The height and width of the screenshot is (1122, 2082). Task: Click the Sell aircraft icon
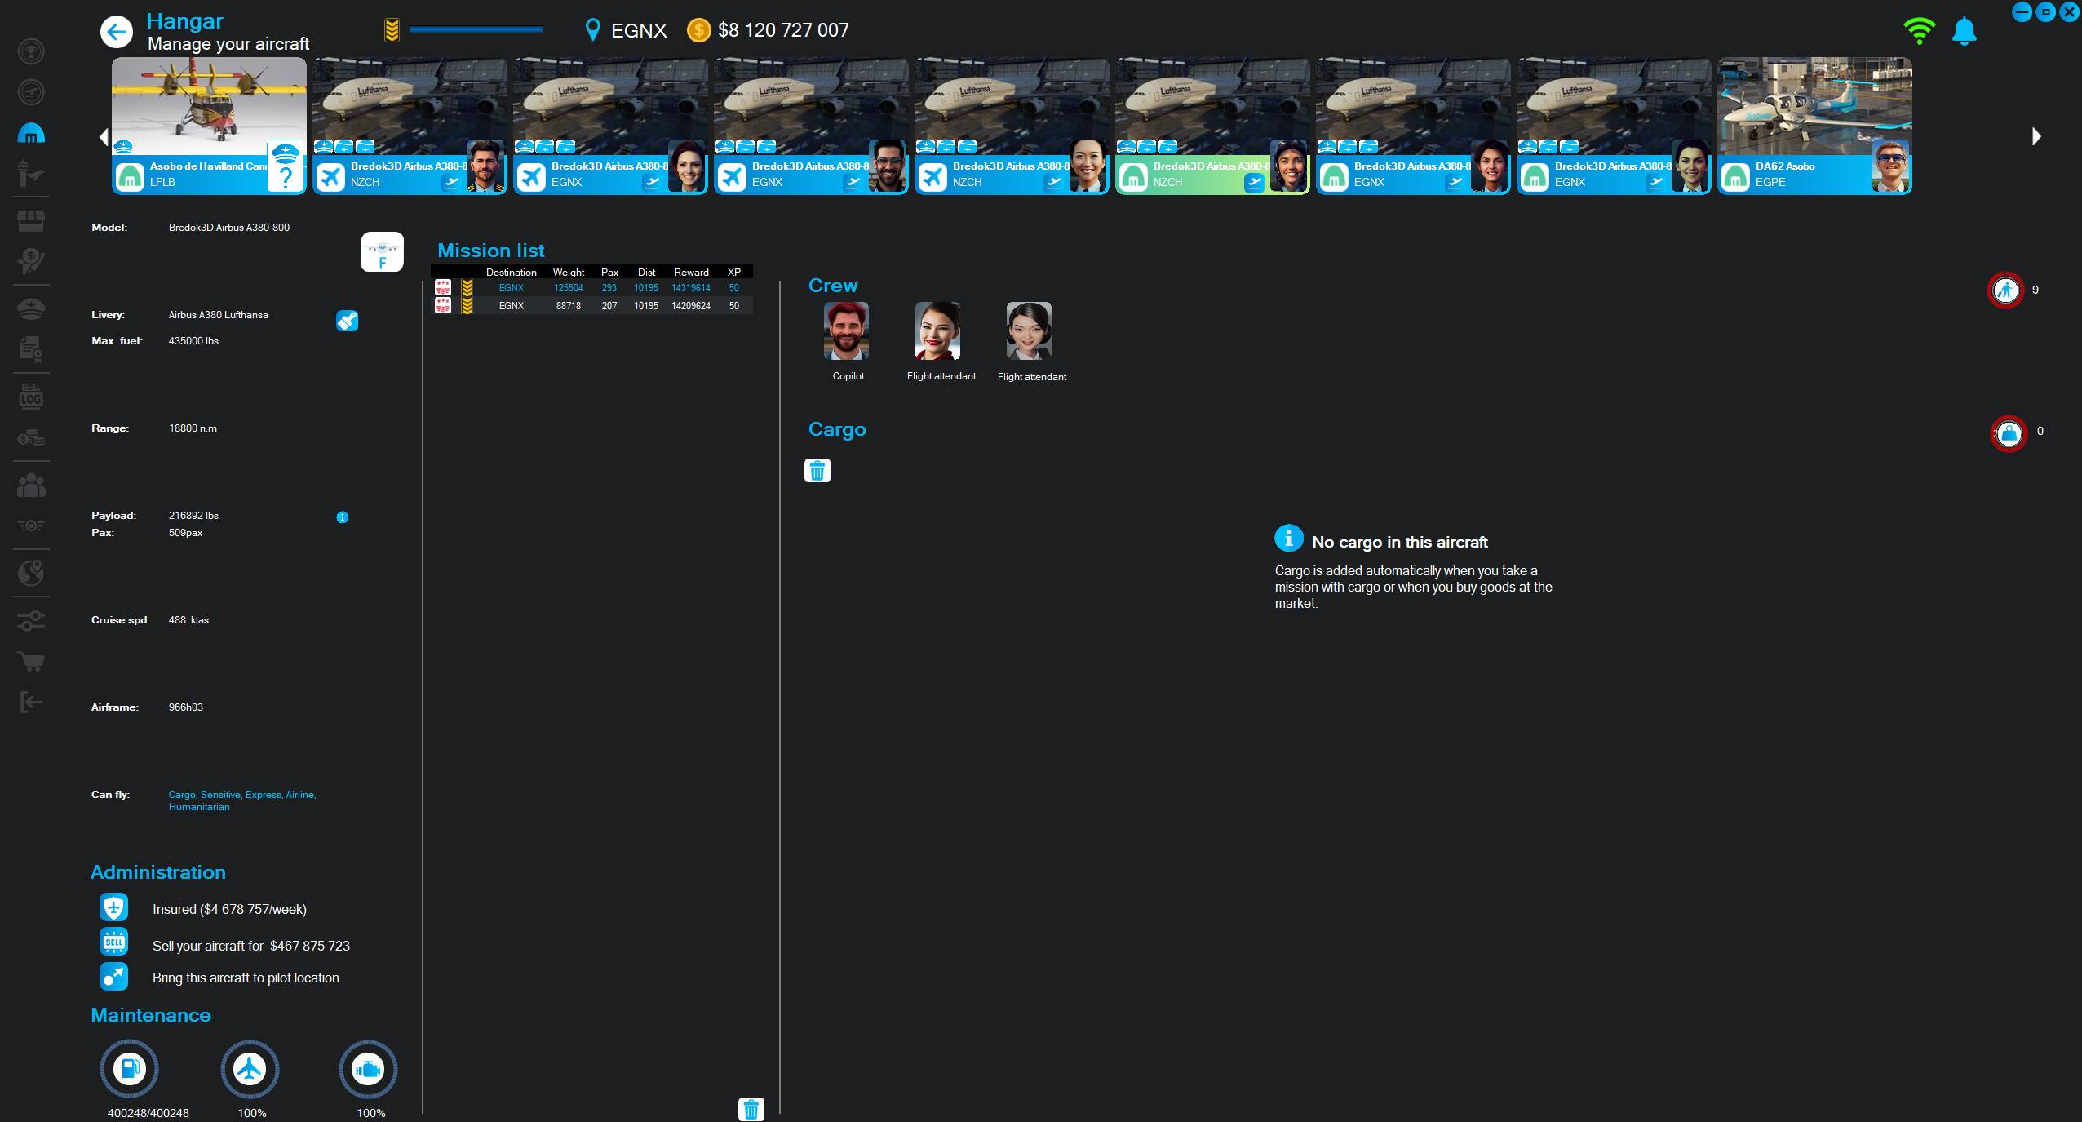click(x=114, y=942)
